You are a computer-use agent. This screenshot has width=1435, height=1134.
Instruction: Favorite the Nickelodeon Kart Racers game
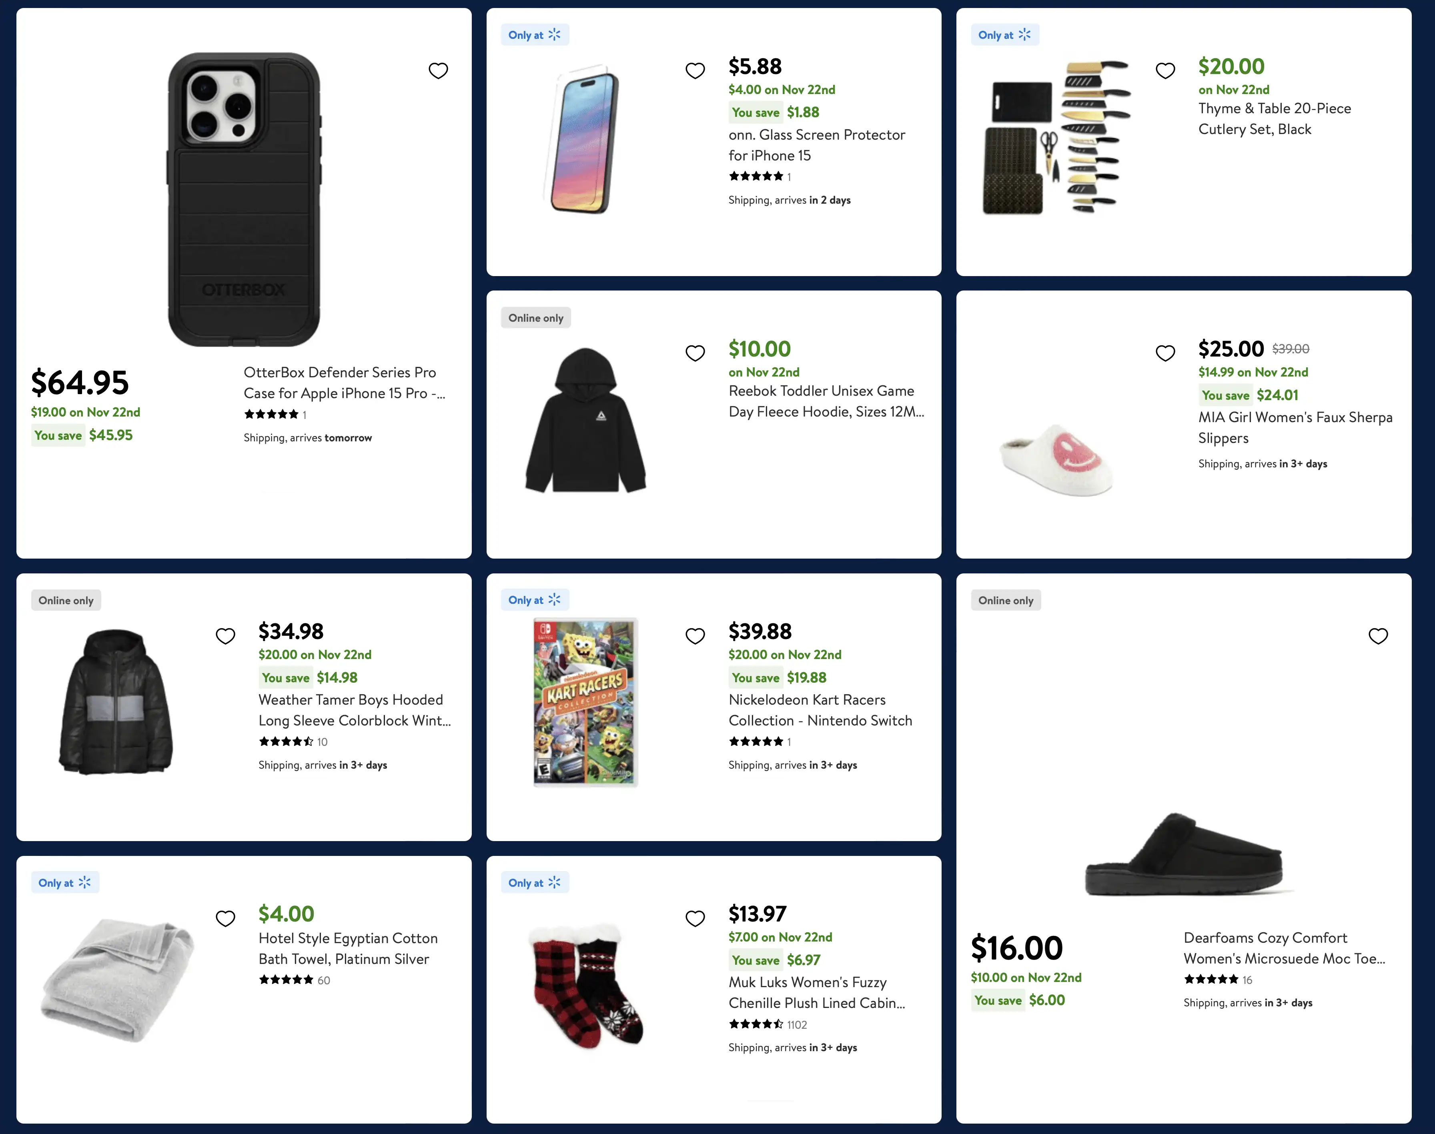pos(695,635)
